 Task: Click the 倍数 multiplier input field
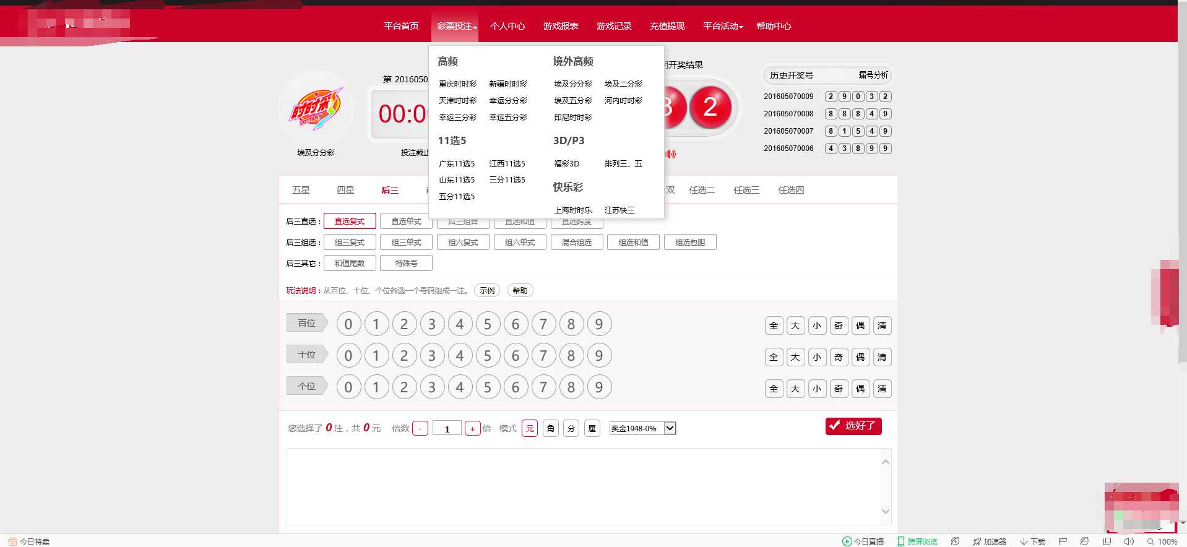(447, 428)
